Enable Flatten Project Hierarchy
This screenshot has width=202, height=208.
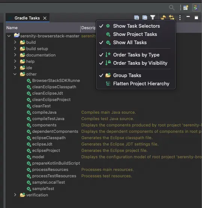(136, 83)
